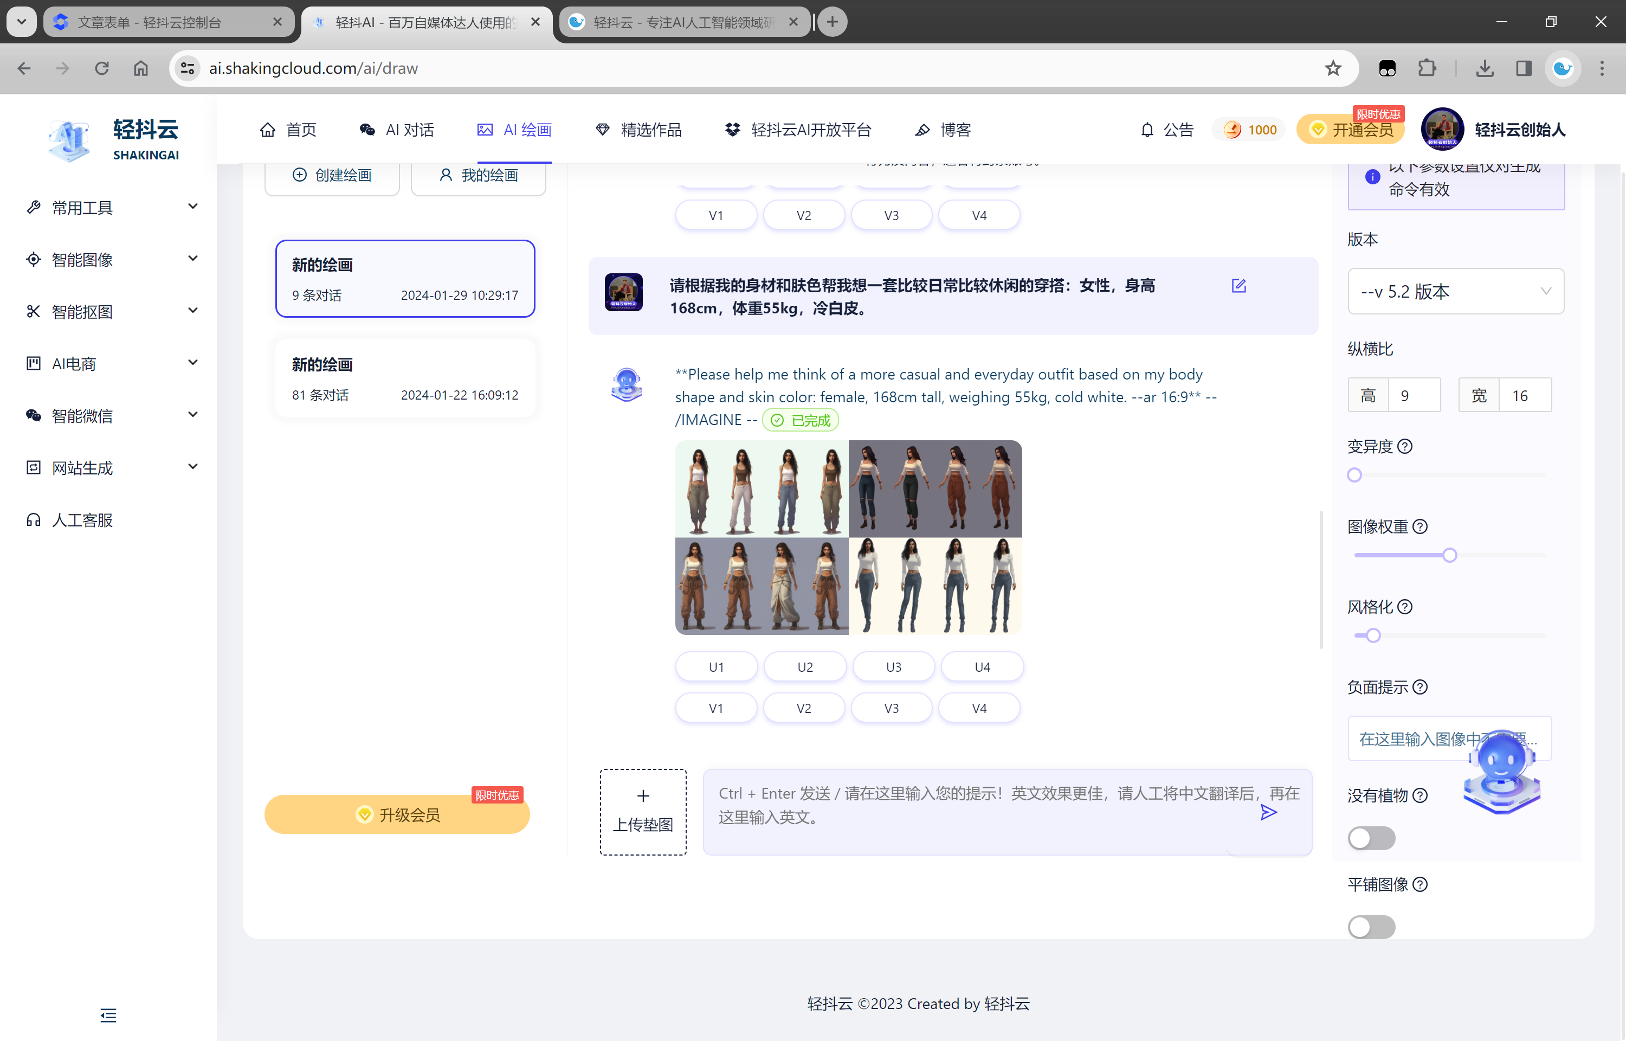Image resolution: width=1626 pixels, height=1041 pixels.
Task: Open the 首页 home menu item
Action: pos(288,129)
